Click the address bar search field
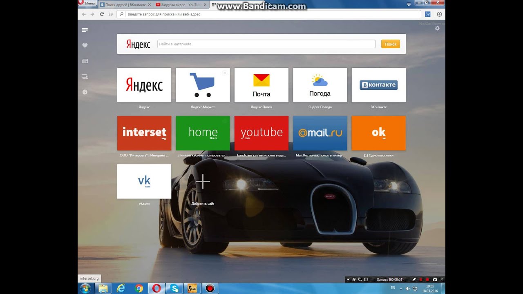This screenshot has width=523, height=294. click(269, 14)
